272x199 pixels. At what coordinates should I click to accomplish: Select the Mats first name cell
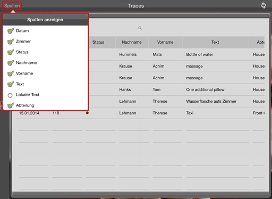pos(157,54)
